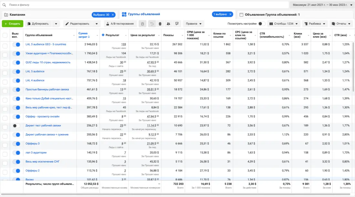Click the Дублировать button
The height and width of the screenshot is (197, 355).
pyautogui.click(x=38, y=24)
